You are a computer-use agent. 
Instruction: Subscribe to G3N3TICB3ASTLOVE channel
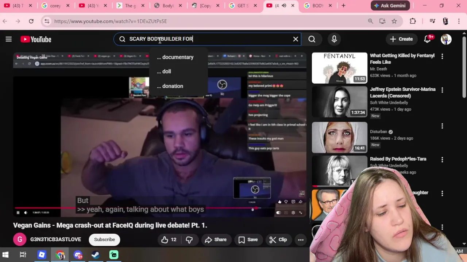coord(104,239)
